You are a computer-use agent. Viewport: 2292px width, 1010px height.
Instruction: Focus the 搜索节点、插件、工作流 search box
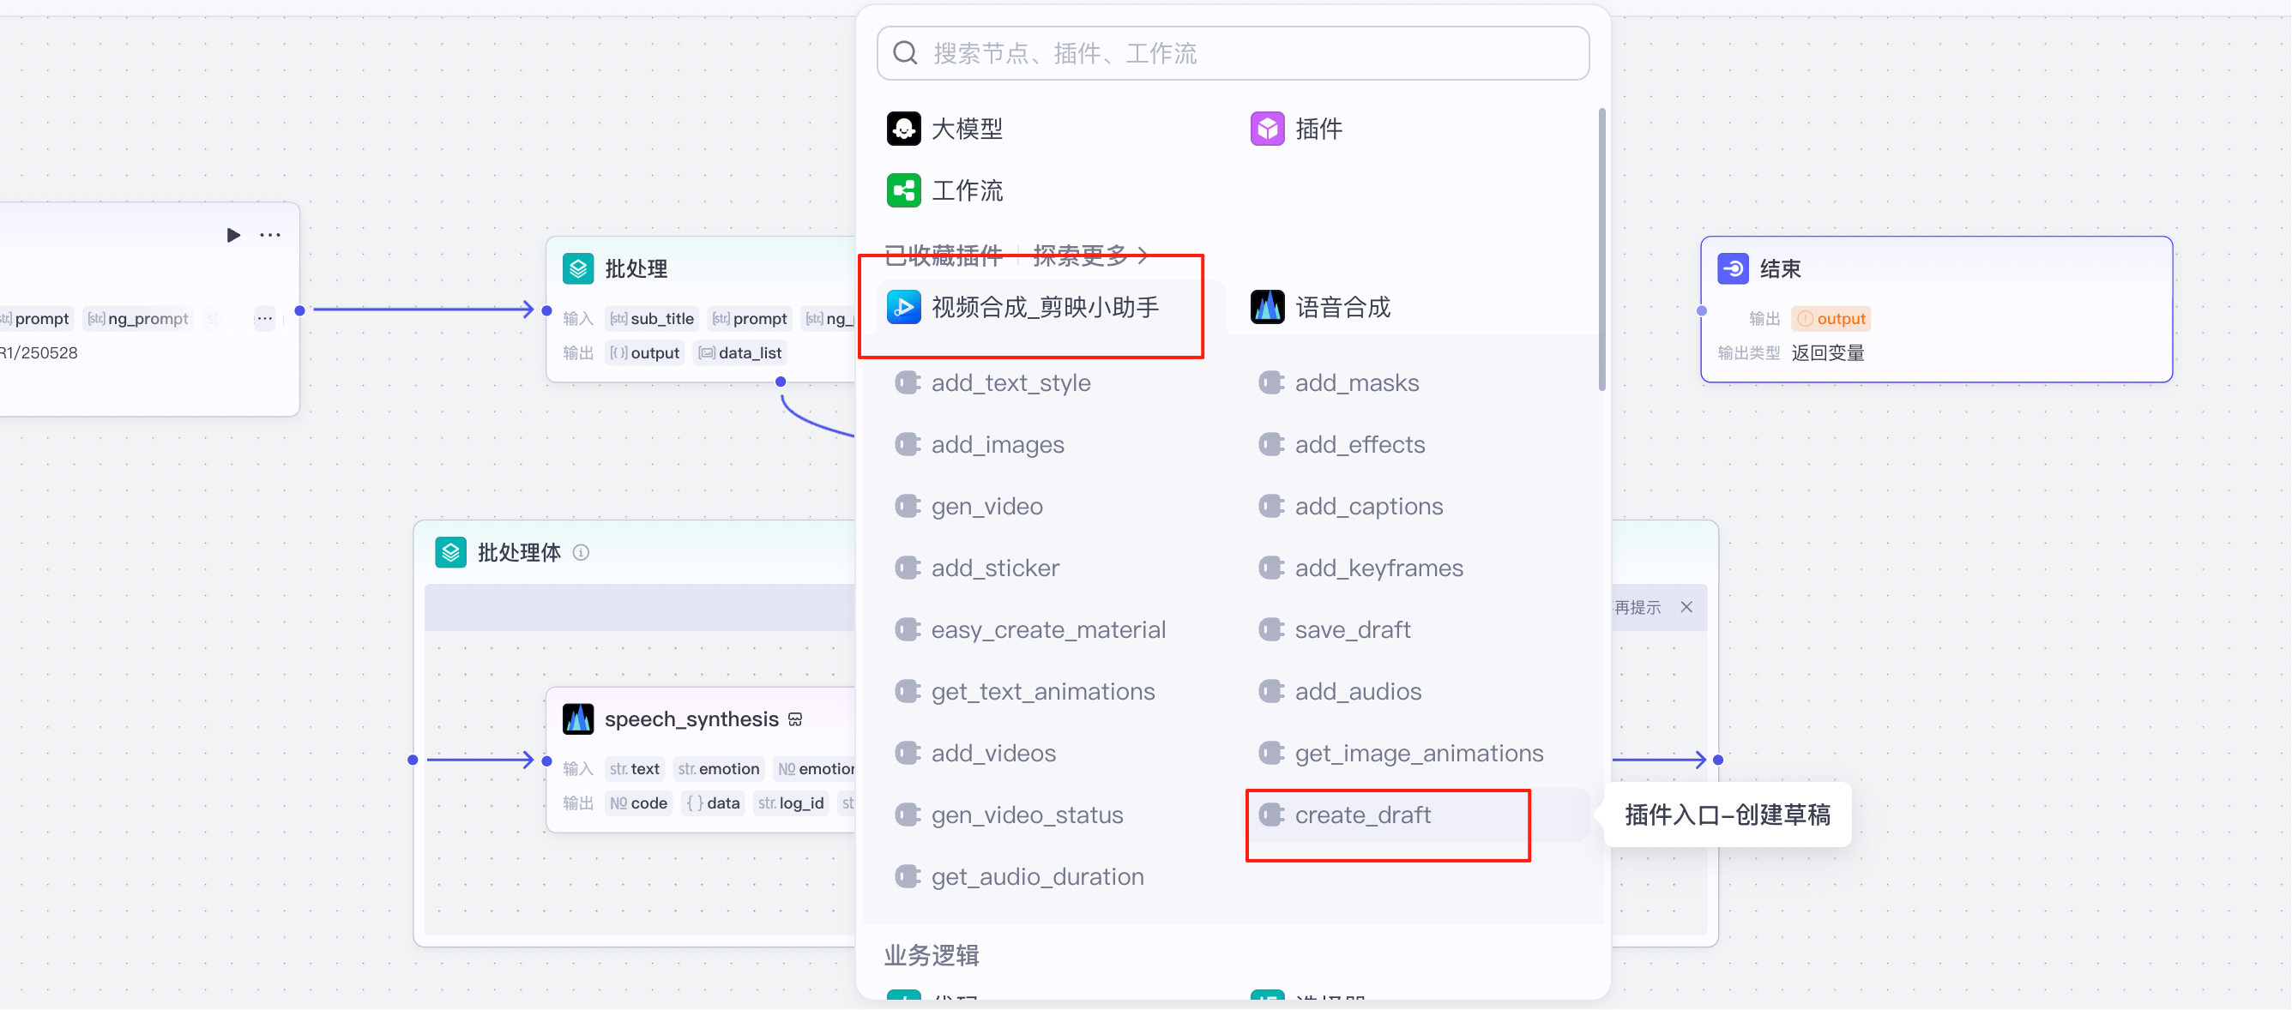[1233, 53]
